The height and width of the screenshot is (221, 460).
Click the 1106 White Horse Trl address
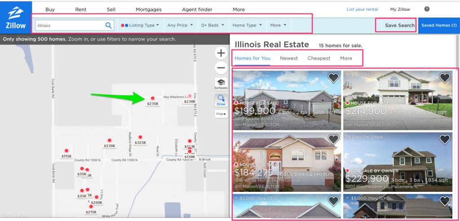[x=269, y=180]
